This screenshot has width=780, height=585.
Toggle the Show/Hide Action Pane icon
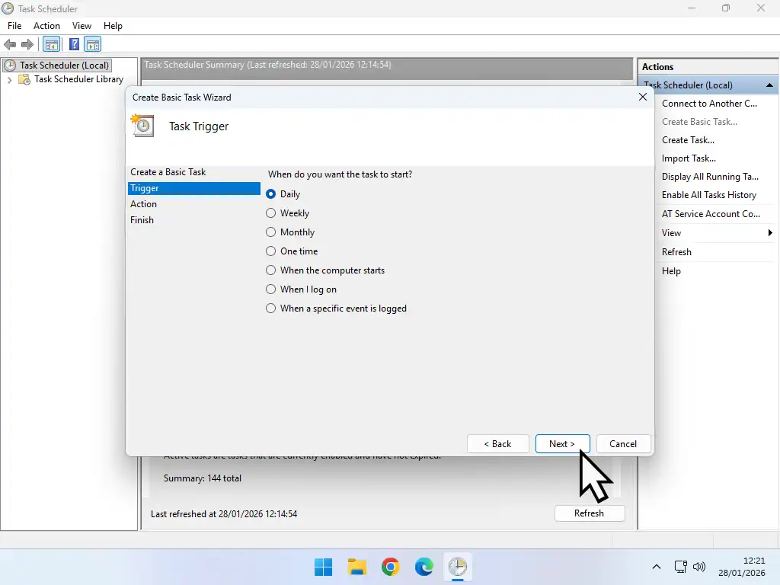tap(92, 44)
